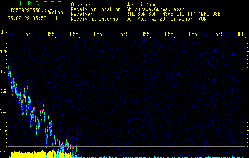
Task: Click the first time marker on the axis
Action: click(x=27, y=34)
